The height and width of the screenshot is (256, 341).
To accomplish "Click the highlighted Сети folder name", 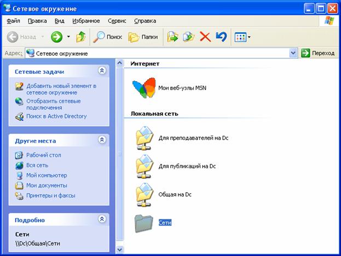I will click(x=165, y=223).
